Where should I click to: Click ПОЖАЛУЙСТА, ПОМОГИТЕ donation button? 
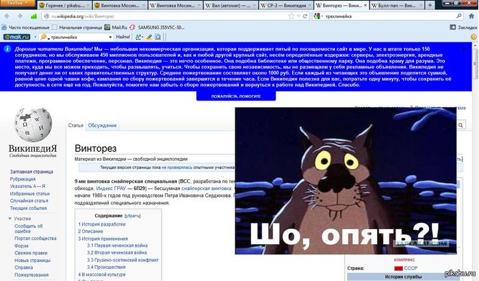coord(236,96)
